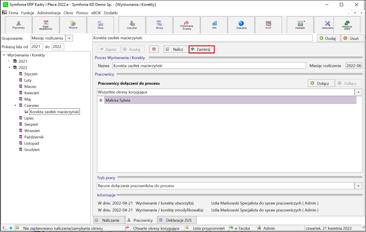Click the Zamknij button
The height and width of the screenshot is (232, 366).
tap(201, 49)
